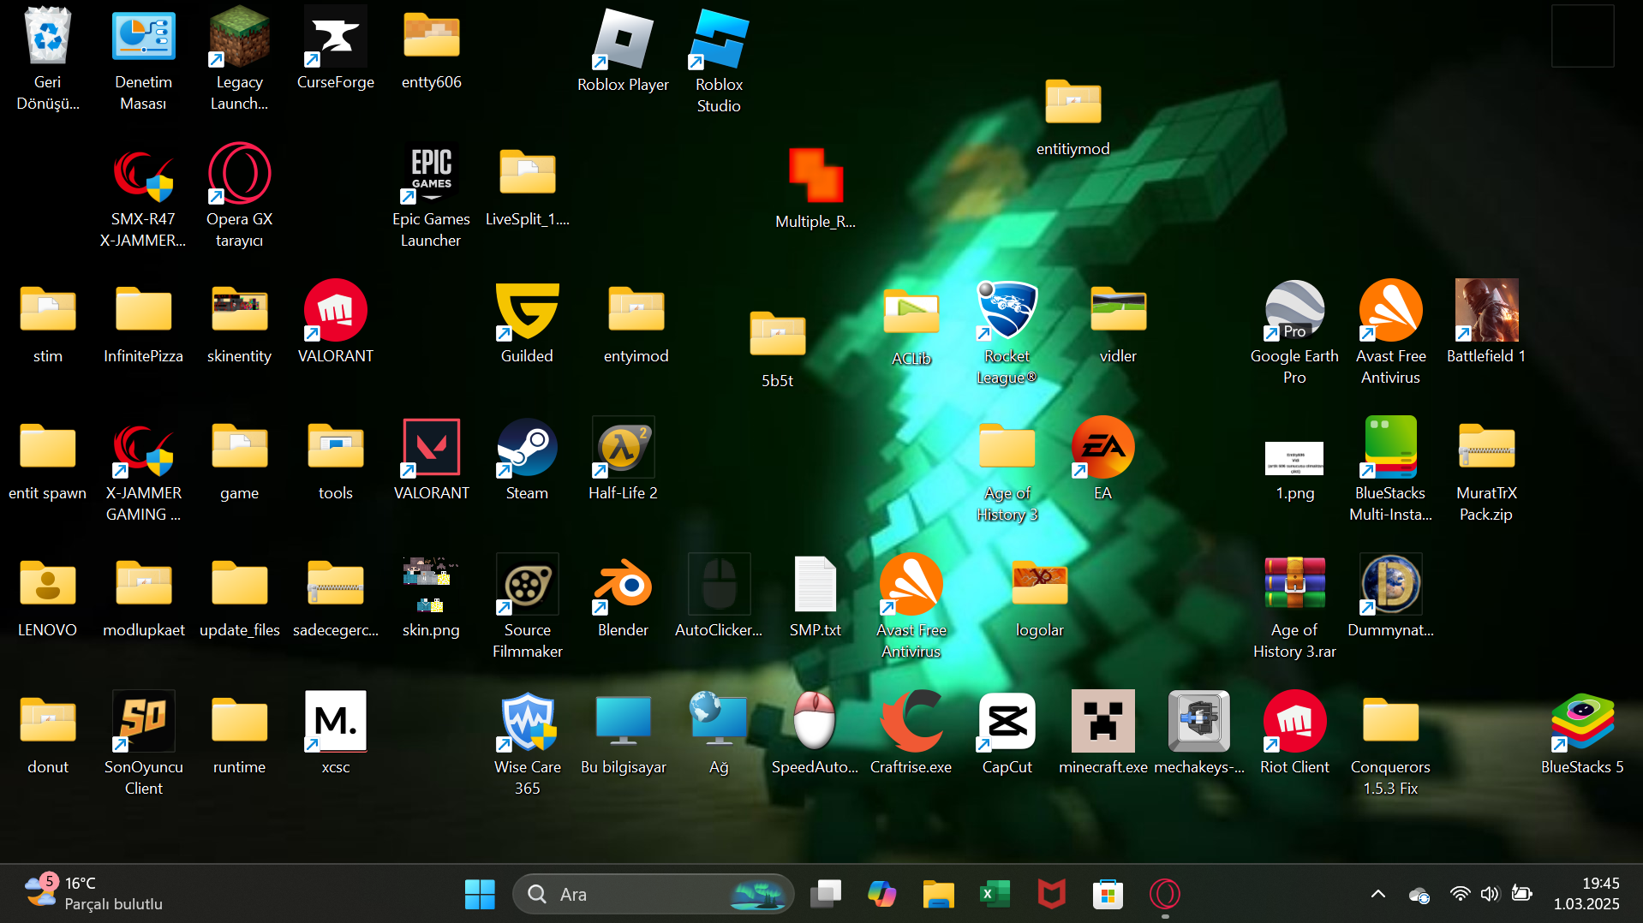Image resolution: width=1643 pixels, height=923 pixels.
Task: Show hidden system tray icons
Action: (x=1377, y=895)
